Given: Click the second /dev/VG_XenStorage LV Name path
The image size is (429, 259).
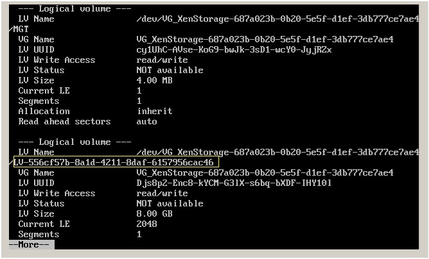Looking at the screenshot, I should coord(280,152).
